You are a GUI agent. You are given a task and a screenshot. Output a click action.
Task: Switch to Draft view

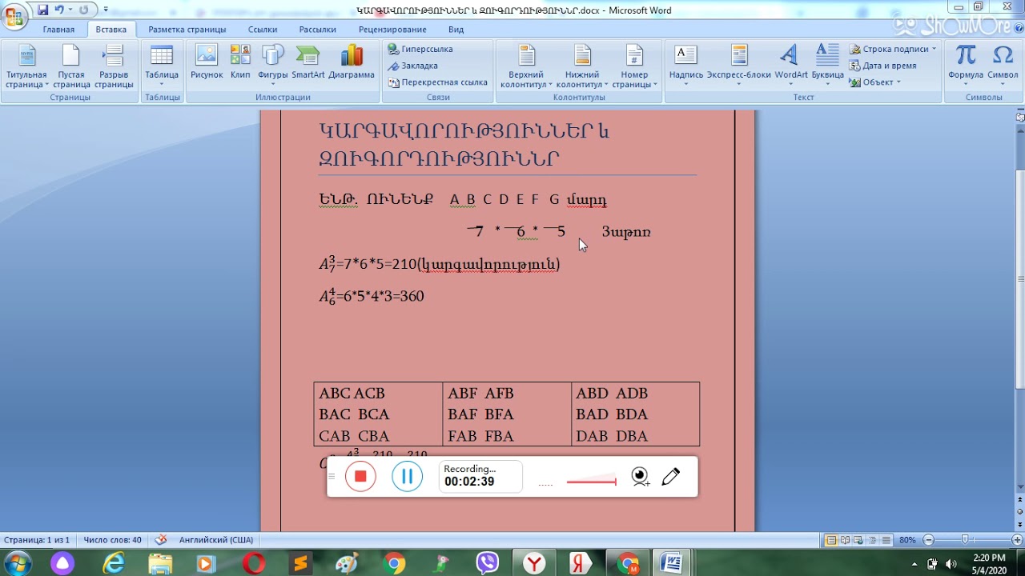pyautogui.click(x=887, y=540)
